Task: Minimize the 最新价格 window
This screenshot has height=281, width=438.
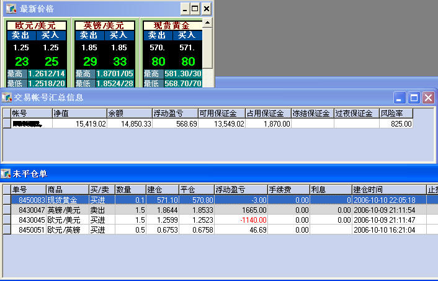Action: click(x=185, y=9)
